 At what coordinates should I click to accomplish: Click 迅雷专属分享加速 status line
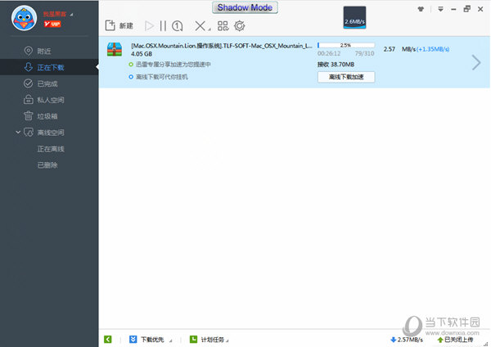tap(173, 65)
